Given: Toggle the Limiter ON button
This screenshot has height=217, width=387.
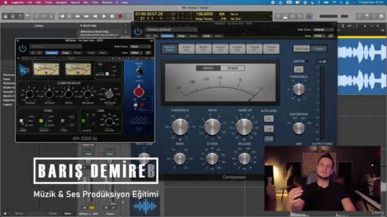Looking at the screenshot, I should point(298,70).
